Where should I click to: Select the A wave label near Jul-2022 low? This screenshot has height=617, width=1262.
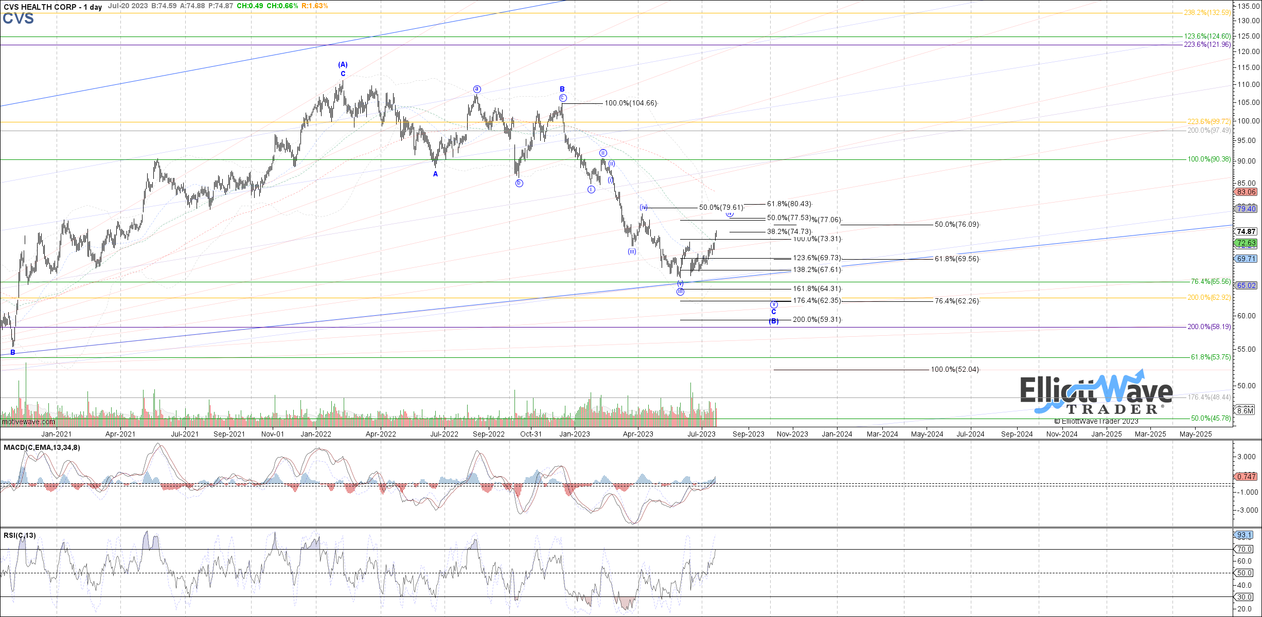click(435, 174)
